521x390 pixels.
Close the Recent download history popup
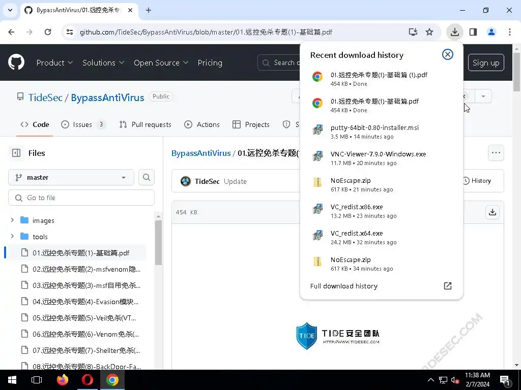pos(448,54)
